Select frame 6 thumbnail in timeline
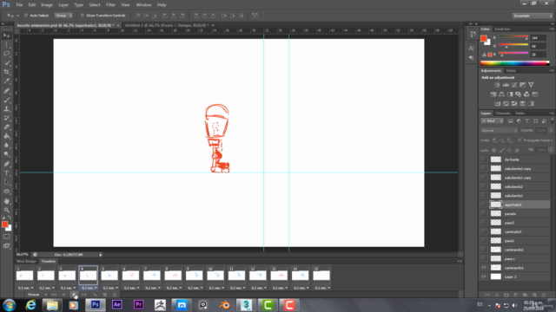This screenshot has width=556, height=312. [130, 276]
